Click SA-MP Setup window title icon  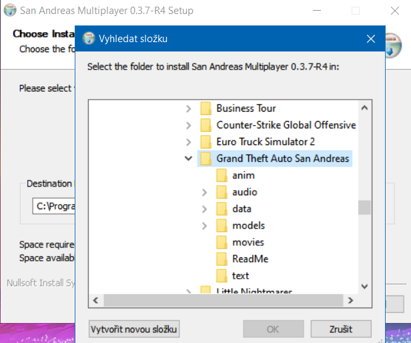10,10
